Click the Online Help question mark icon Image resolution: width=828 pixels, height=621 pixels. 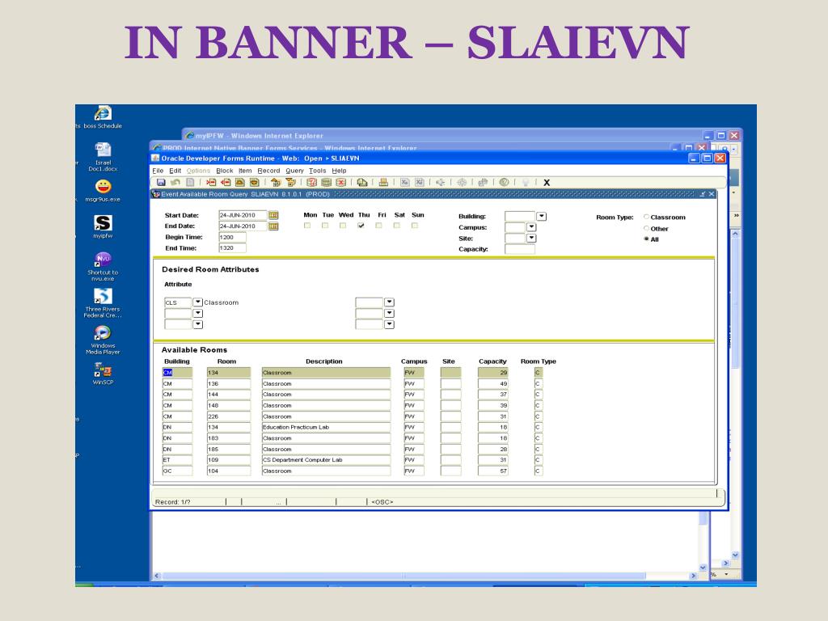(x=505, y=182)
